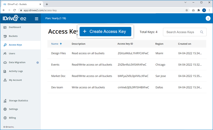Screen dimensions: 213x130
Task: Click the Buckets icon in sidebar
Action: 5,36
